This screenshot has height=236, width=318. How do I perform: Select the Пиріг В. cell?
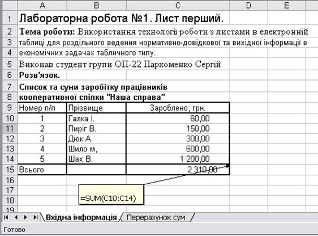(x=96, y=128)
